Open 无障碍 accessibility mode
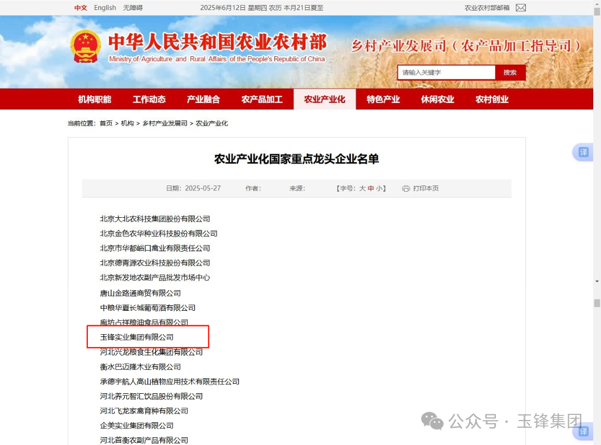This screenshot has height=445, width=601. pos(132,8)
